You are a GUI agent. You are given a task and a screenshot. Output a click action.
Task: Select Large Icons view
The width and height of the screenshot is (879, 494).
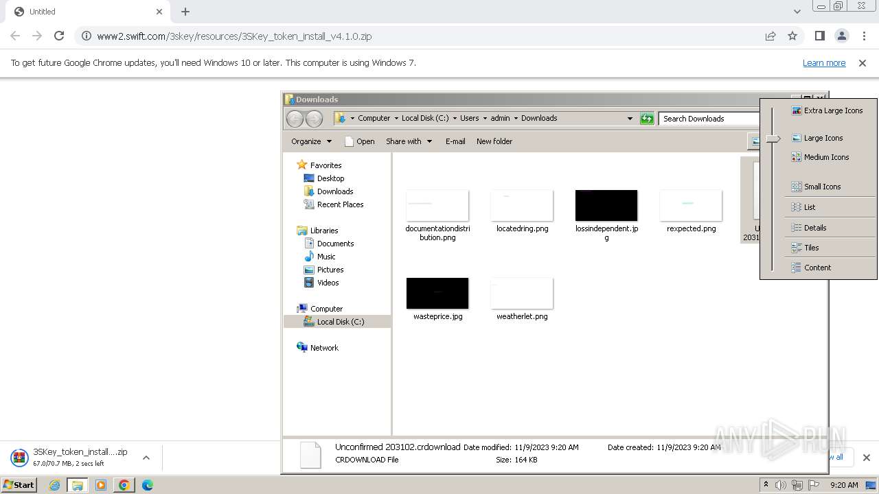pos(817,138)
